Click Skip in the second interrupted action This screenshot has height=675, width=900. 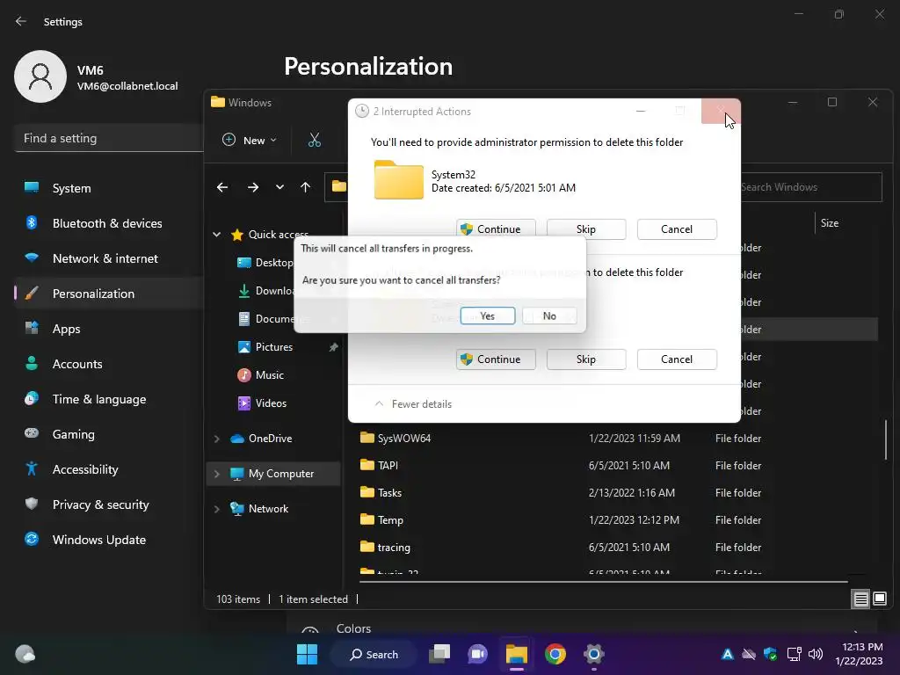pos(586,359)
